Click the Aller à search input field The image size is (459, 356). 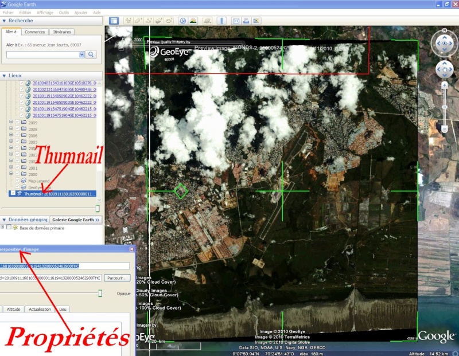[42, 54]
